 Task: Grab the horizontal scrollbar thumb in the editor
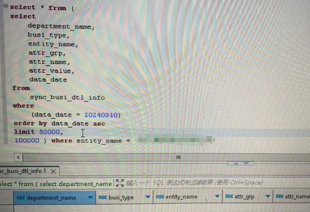tap(178, 157)
